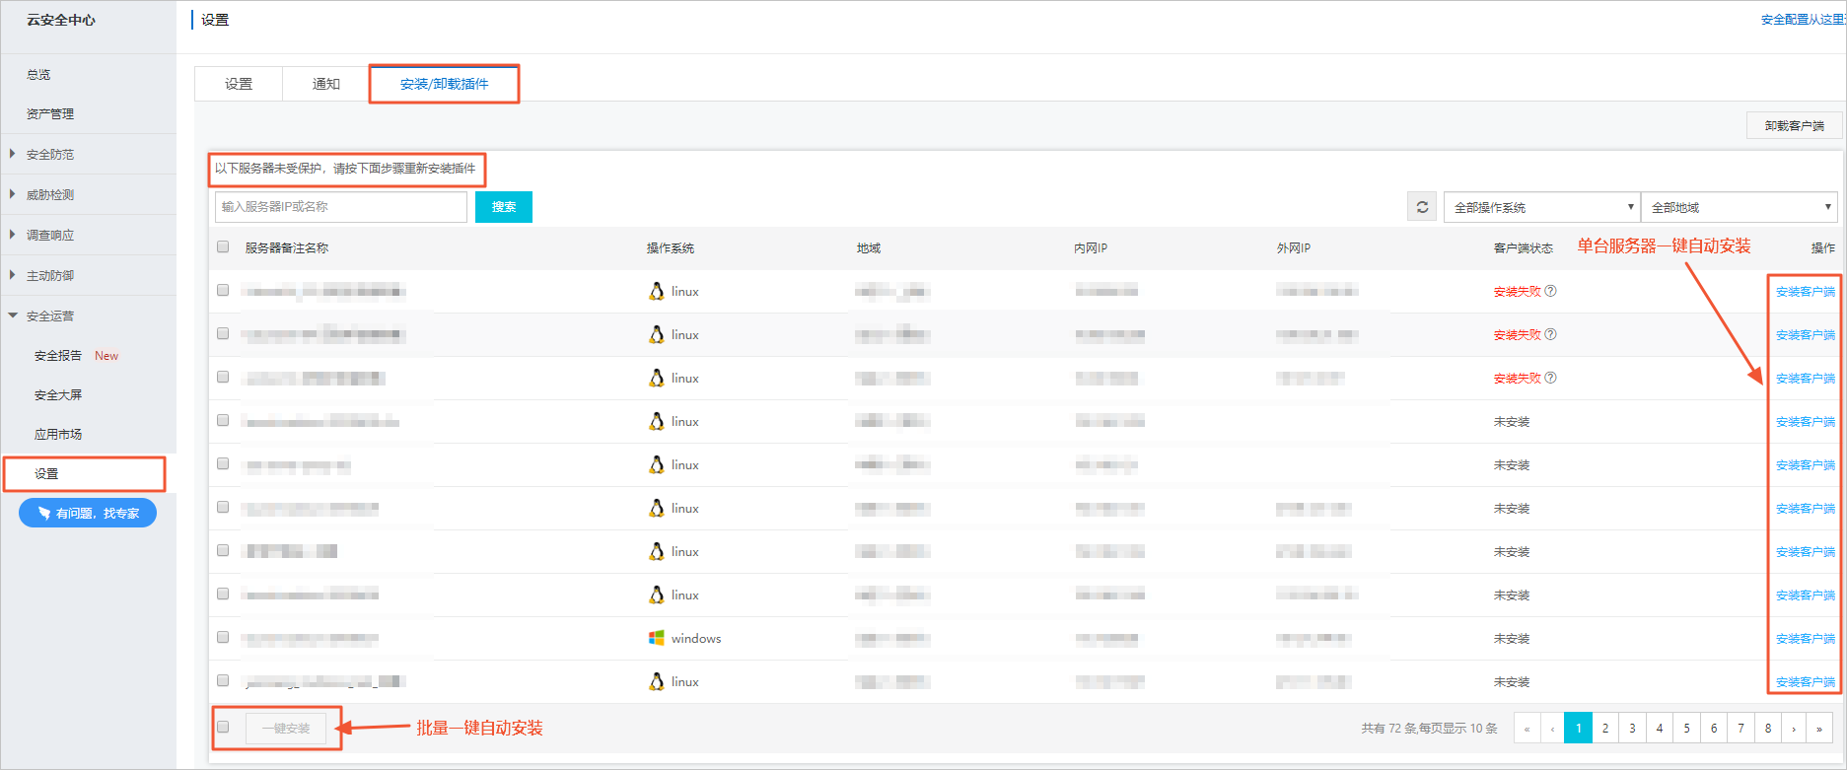Open 总览 in the sidebar
Image resolution: width=1847 pixels, height=770 pixels.
38,75
